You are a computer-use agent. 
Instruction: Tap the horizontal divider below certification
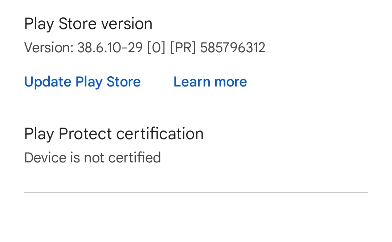pos(196,192)
